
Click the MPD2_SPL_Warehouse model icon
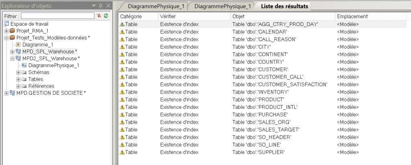(x=18, y=58)
